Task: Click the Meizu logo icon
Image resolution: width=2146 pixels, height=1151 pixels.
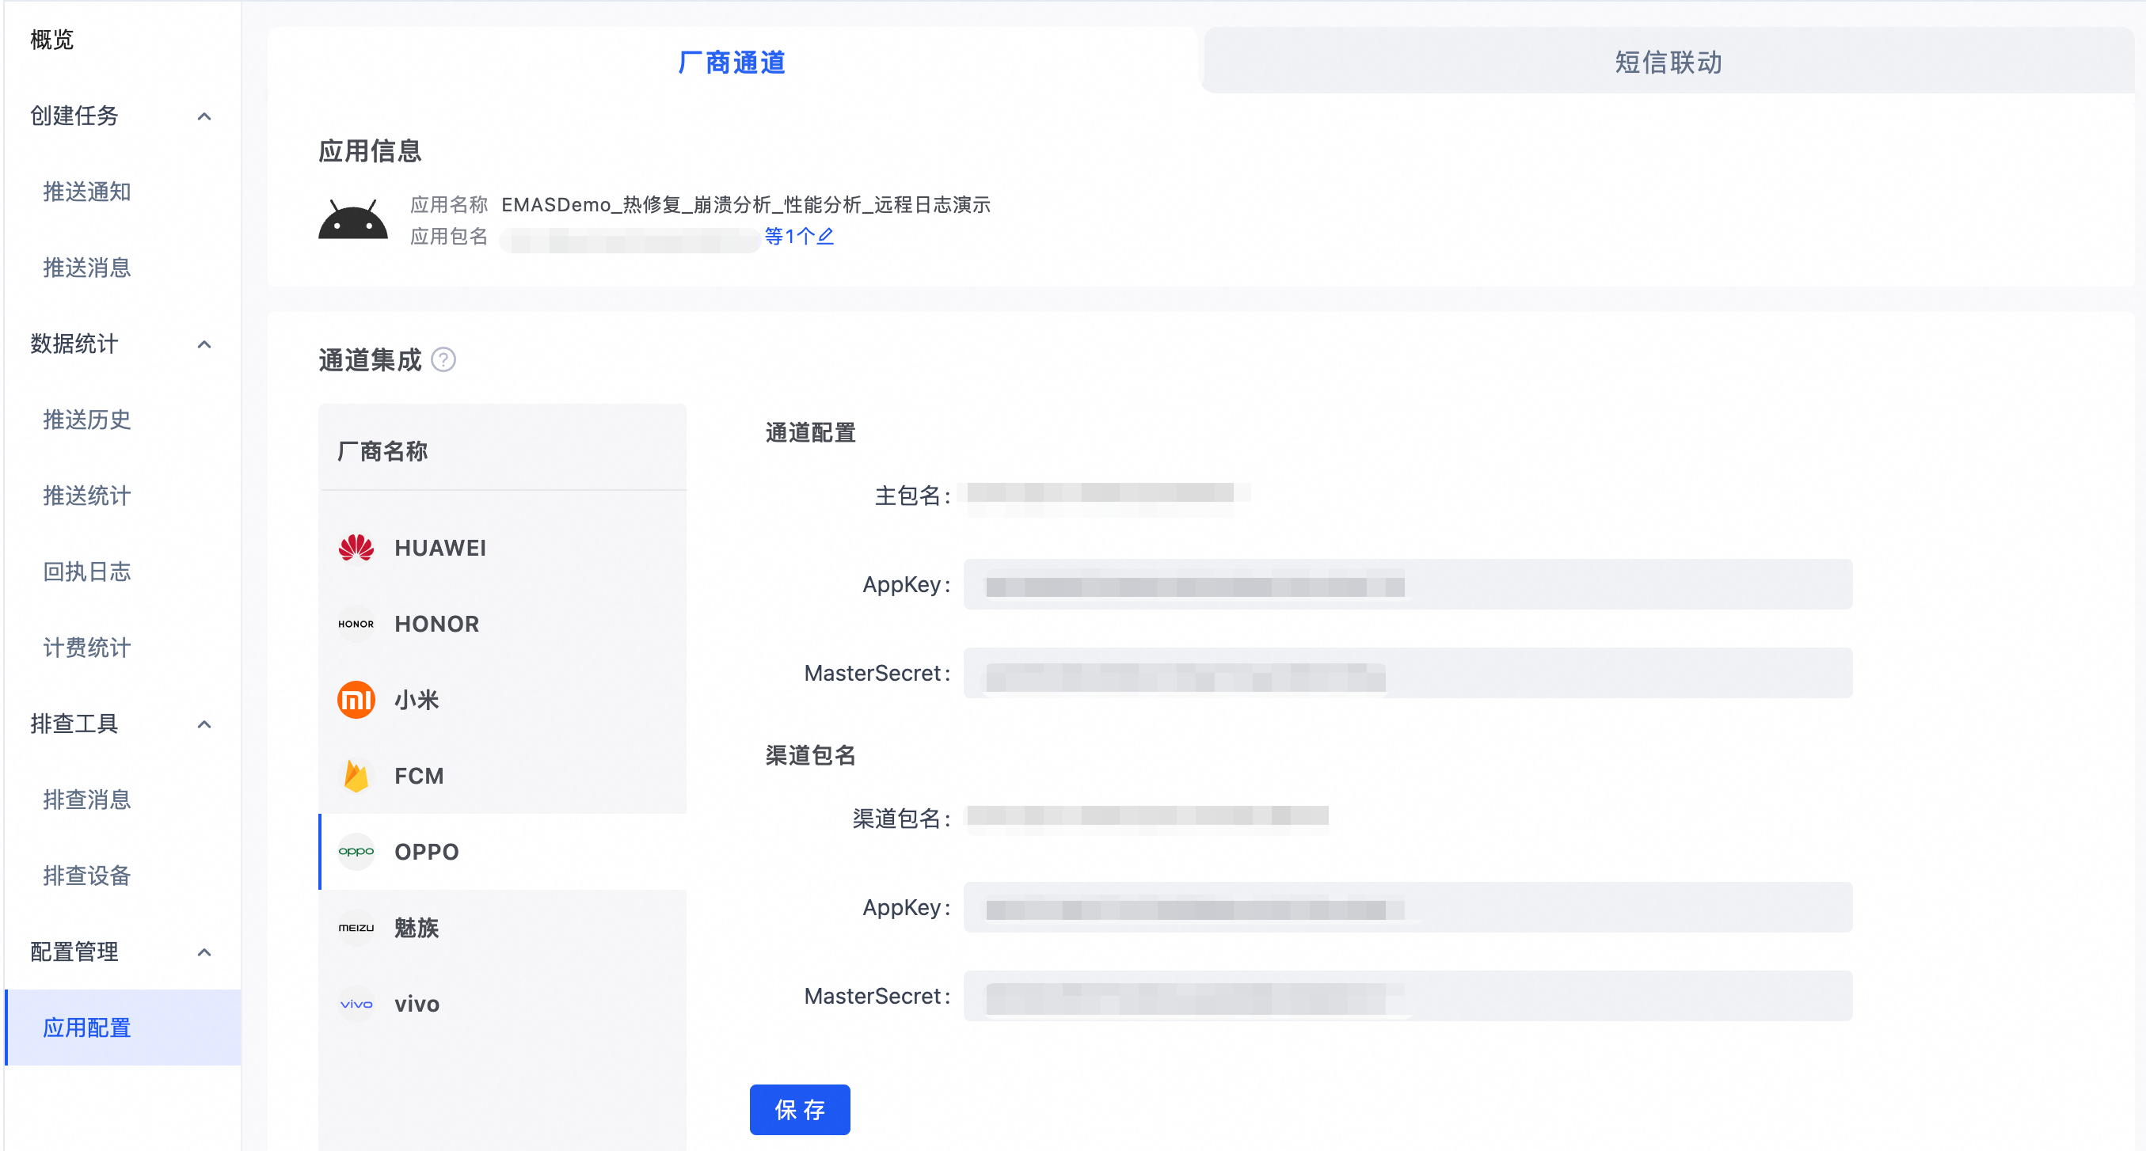Action: 356,927
